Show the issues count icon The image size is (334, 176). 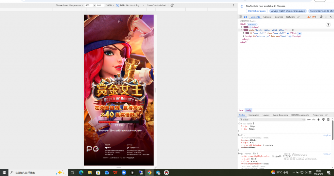[x=314, y=17]
